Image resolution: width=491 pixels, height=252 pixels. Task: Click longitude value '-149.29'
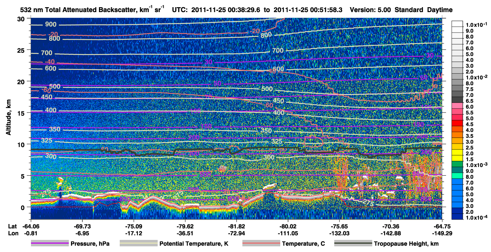442,233
